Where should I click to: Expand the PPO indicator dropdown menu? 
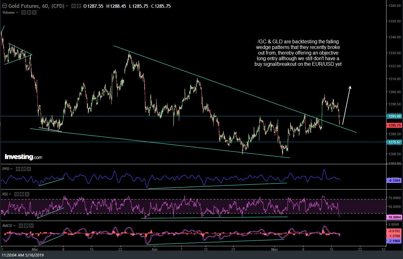tap(12, 169)
